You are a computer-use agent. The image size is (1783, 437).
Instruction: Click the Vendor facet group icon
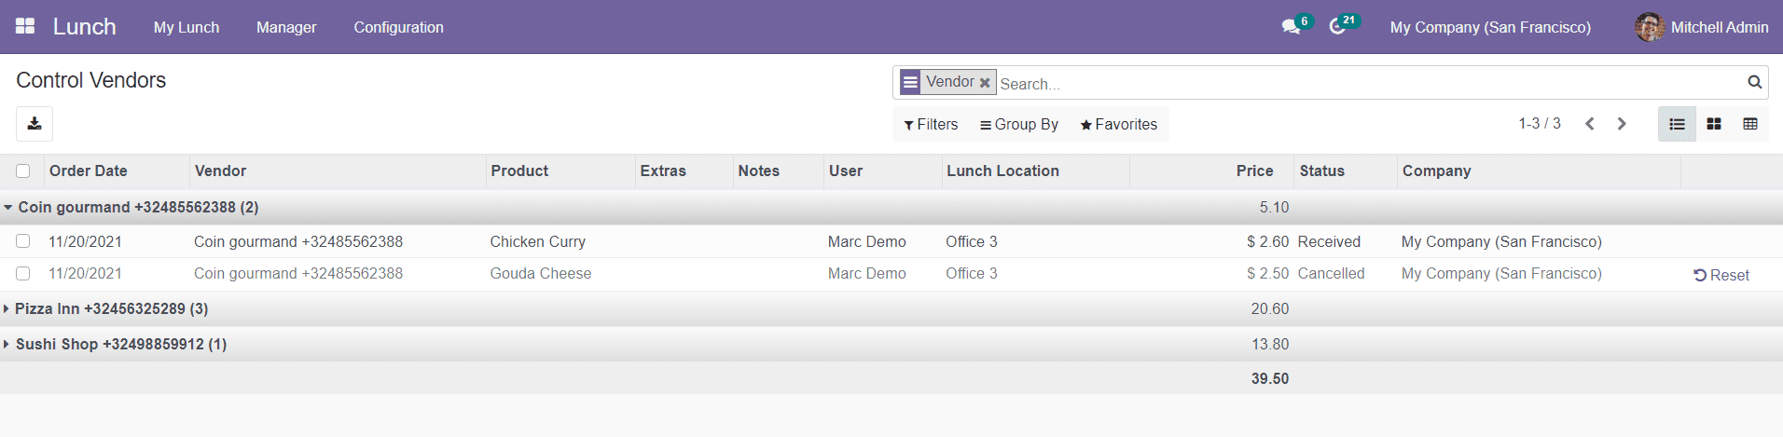coord(910,82)
